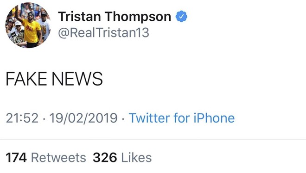Click the yellow-shirted man in avatar
The width and height of the screenshot is (306, 173).
coord(30,29)
